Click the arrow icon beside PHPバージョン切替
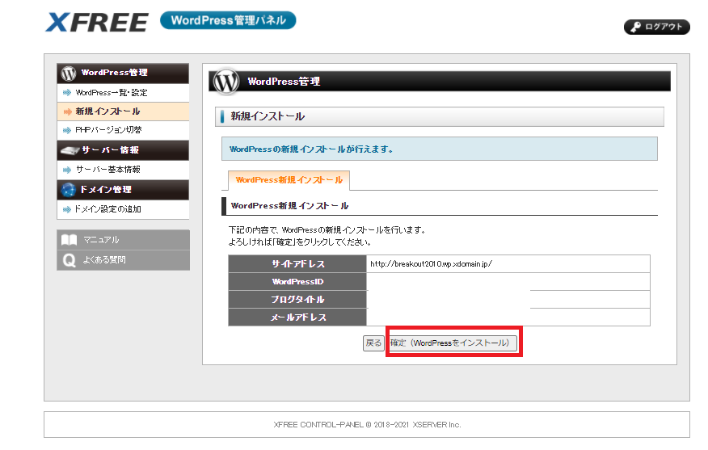The height and width of the screenshot is (450, 708). click(x=67, y=130)
